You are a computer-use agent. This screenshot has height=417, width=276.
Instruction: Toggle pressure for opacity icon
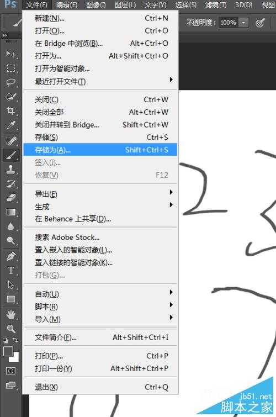(x=260, y=23)
